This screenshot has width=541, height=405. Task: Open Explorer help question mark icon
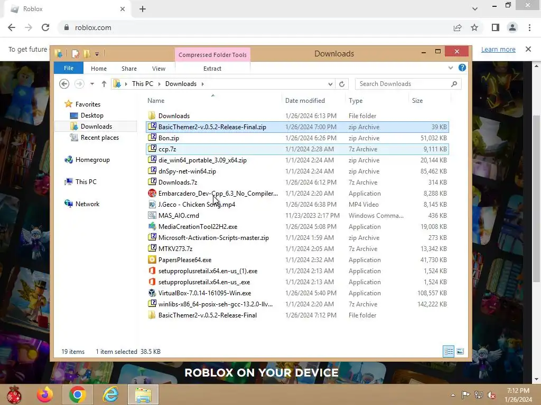tap(462, 67)
